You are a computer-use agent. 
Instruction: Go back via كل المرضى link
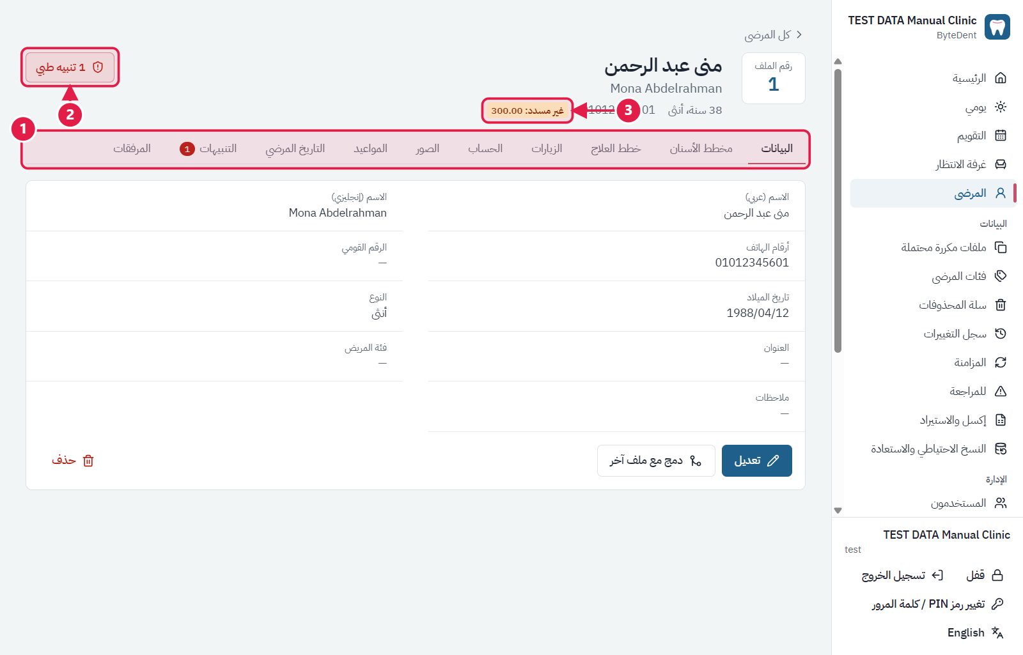click(772, 35)
